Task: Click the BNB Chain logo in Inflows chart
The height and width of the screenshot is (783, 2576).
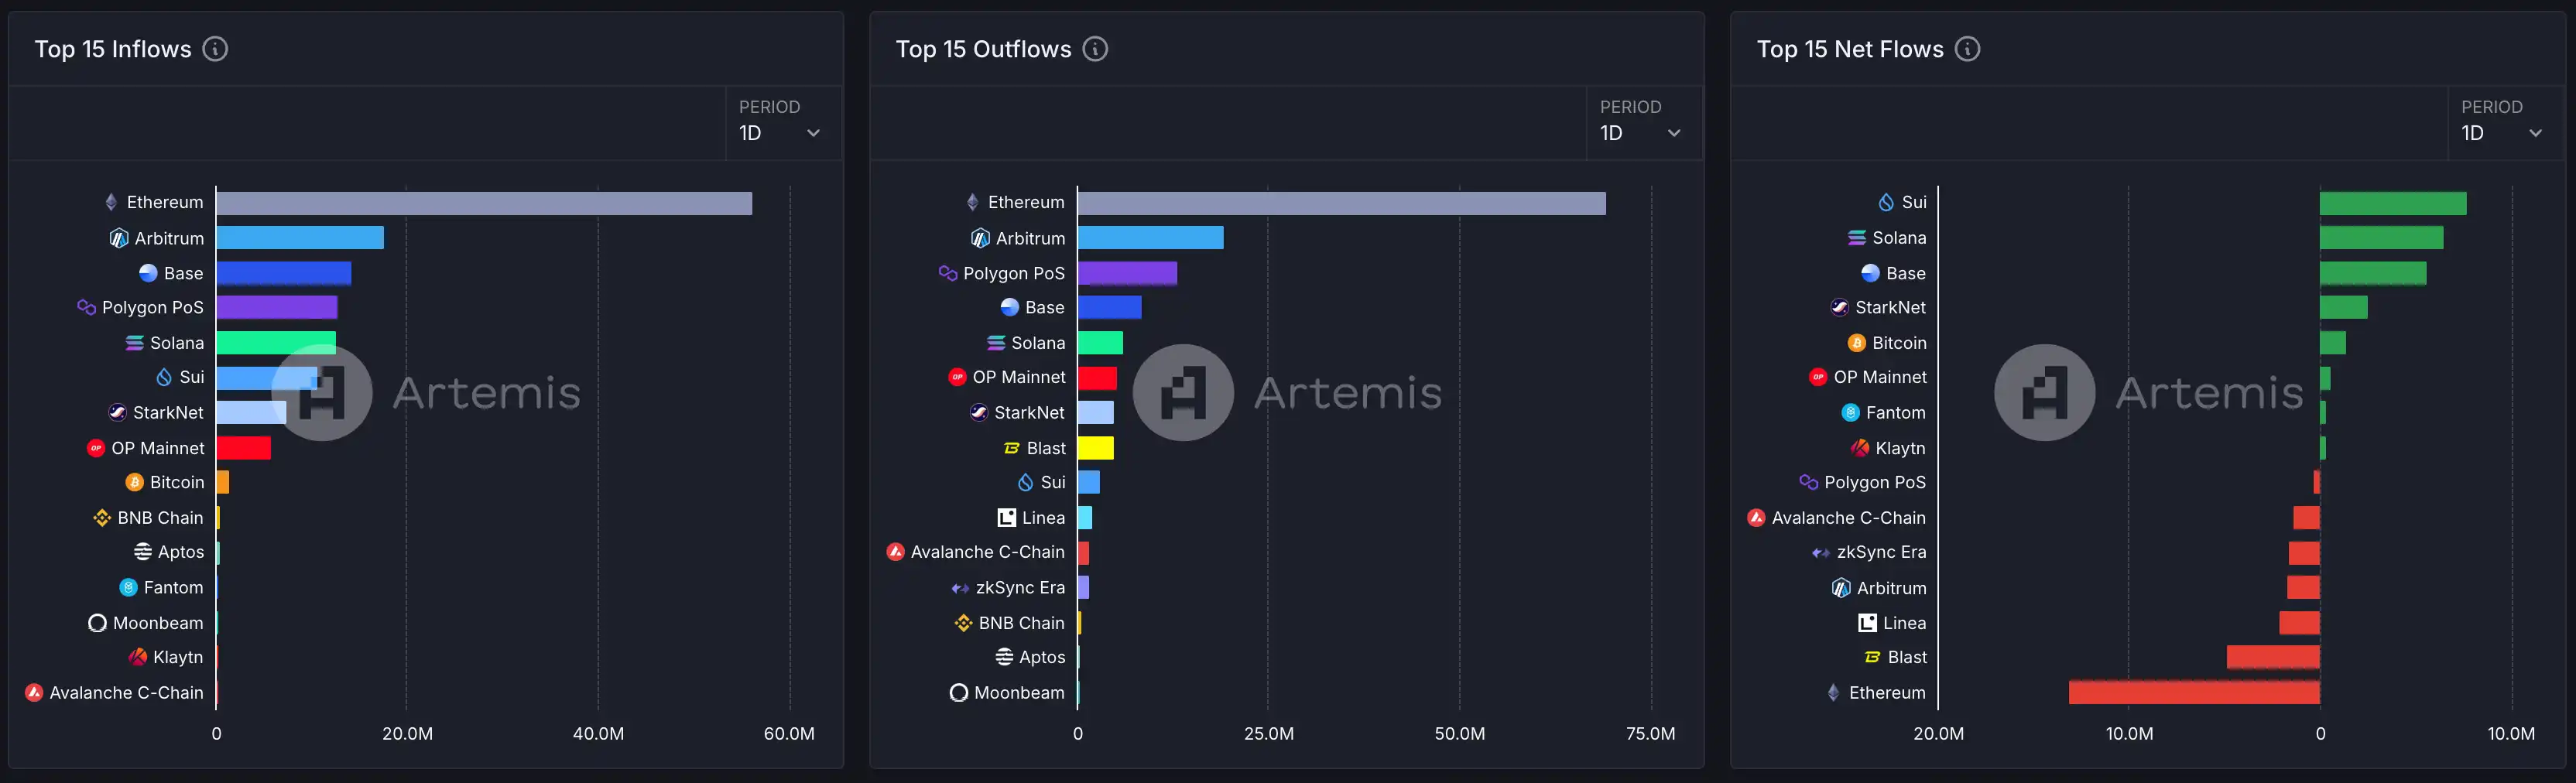Action: 102,518
